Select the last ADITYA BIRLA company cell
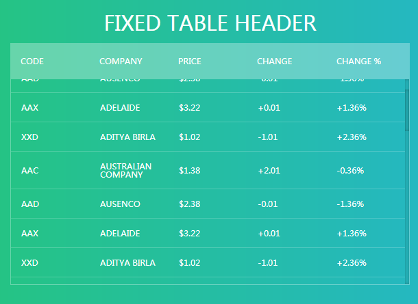Viewport: 418px width, 304px height. click(x=127, y=263)
